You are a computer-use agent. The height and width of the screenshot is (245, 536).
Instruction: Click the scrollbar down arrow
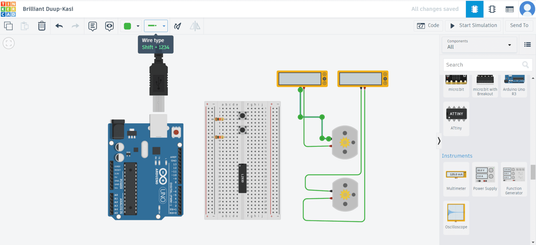533,242
